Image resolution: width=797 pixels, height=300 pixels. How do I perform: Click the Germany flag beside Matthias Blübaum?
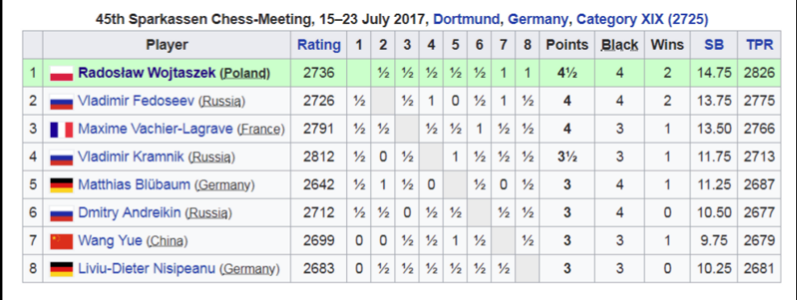click(x=61, y=185)
